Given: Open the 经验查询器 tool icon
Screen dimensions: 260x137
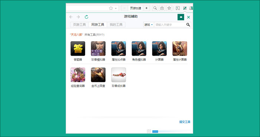Looking at the screenshot, I should coord(78,75).
